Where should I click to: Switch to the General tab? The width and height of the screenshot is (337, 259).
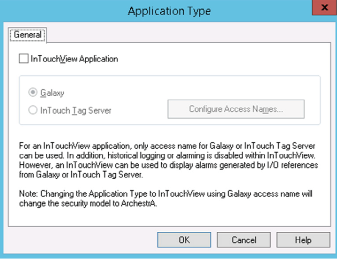coord(28,35)
